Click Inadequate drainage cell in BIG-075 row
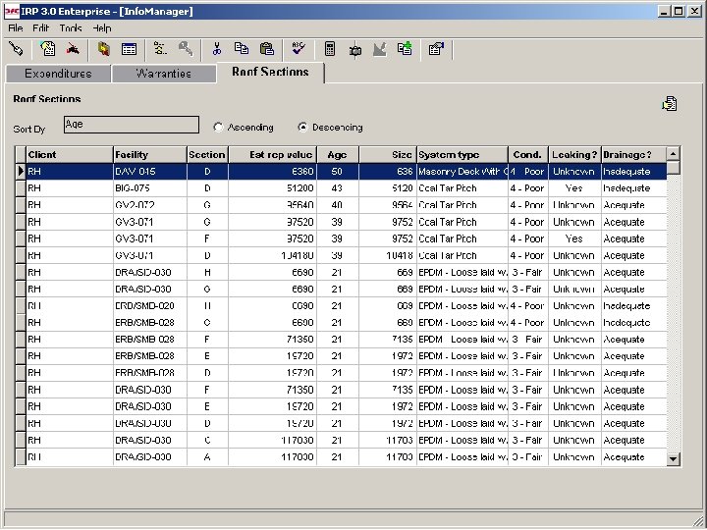Viewport: 707px width, 530px height. (x=633, y=187)
